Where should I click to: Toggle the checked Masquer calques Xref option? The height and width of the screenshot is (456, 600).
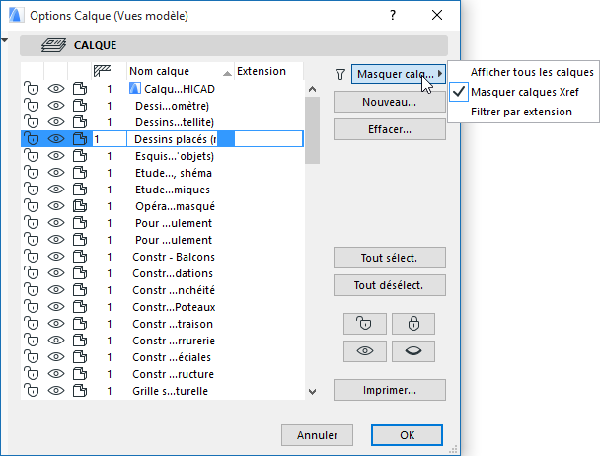pos(525,92)
